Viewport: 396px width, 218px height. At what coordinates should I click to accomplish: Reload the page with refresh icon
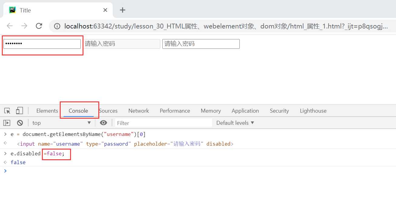(39, 26)
